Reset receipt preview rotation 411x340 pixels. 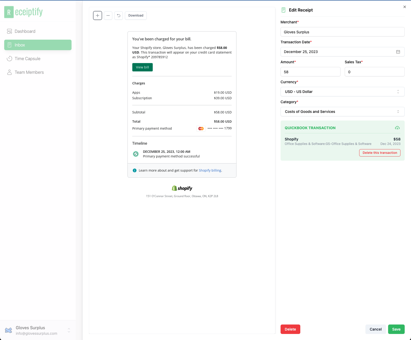[x=119, y=15]
